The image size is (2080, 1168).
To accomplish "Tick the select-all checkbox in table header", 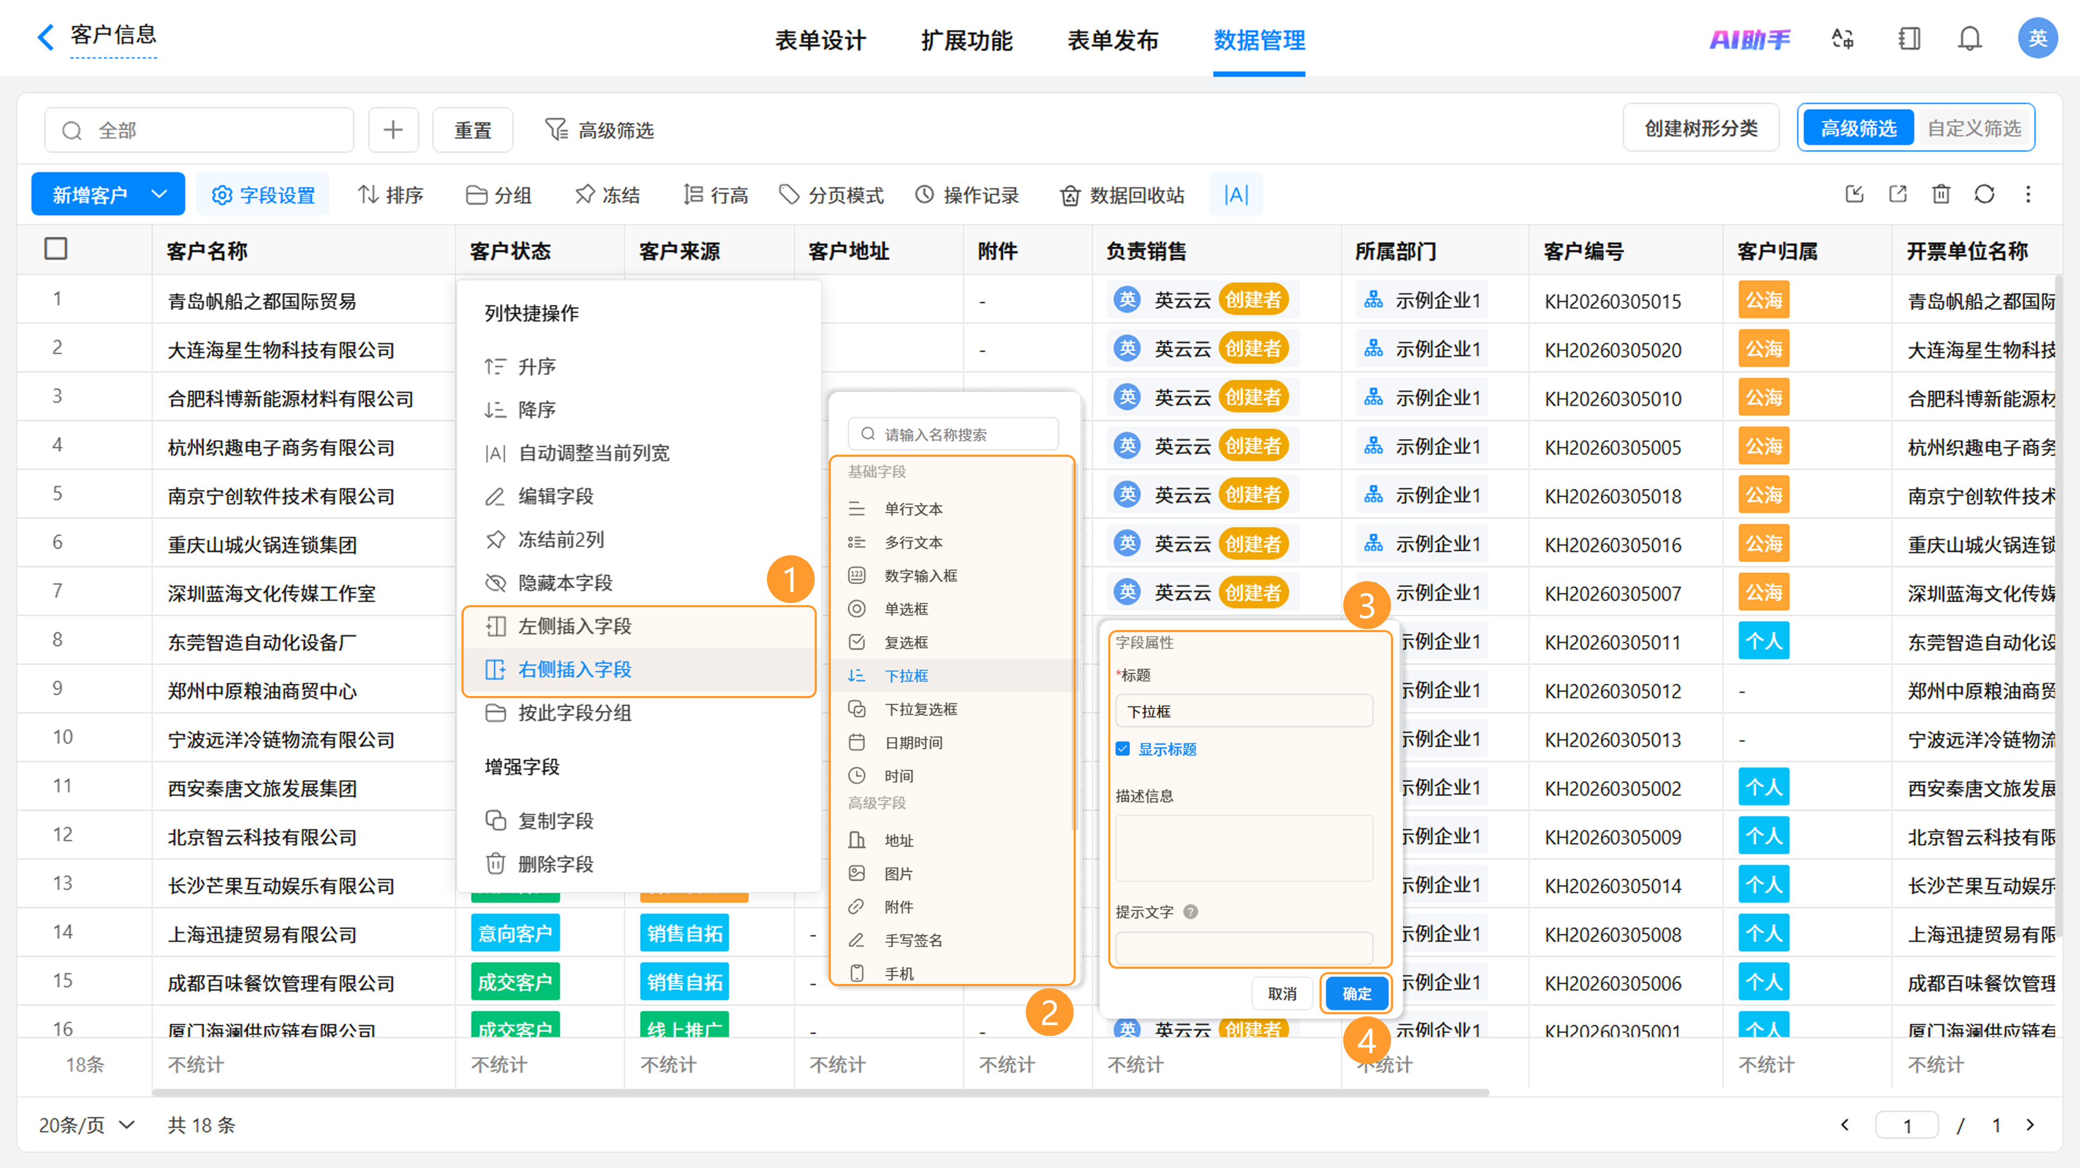I will pyautogui.click(x=56, y=248).
